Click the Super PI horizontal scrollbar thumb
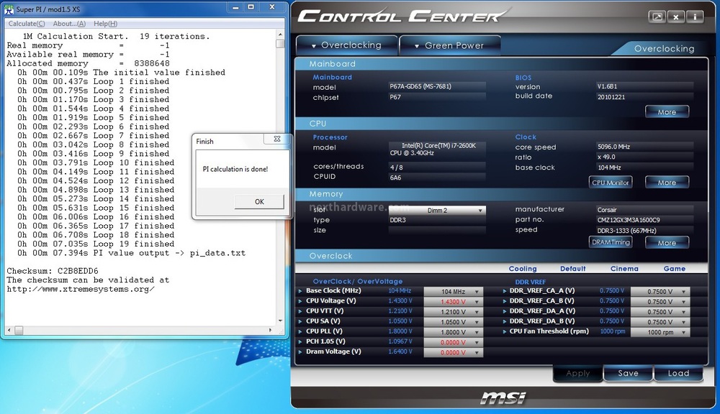The width and height of the screenshot is (720, 414). pyautogui.click(x=19, y=330)
